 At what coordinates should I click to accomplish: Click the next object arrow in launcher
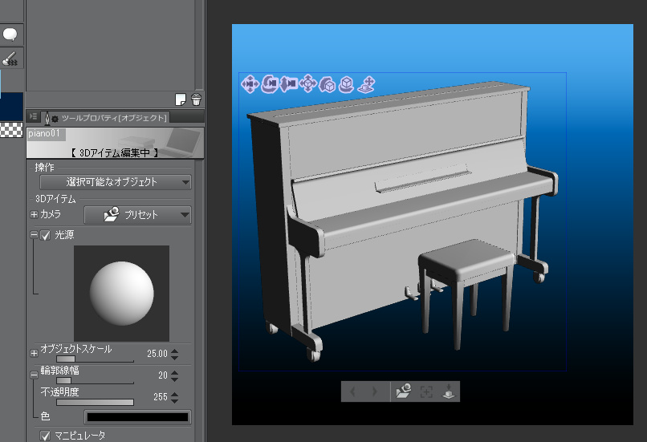click(375, 391)
